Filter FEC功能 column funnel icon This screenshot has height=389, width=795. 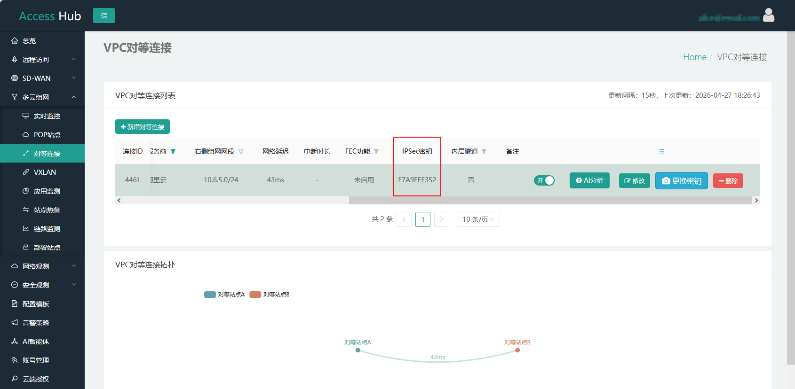(376, 151)
